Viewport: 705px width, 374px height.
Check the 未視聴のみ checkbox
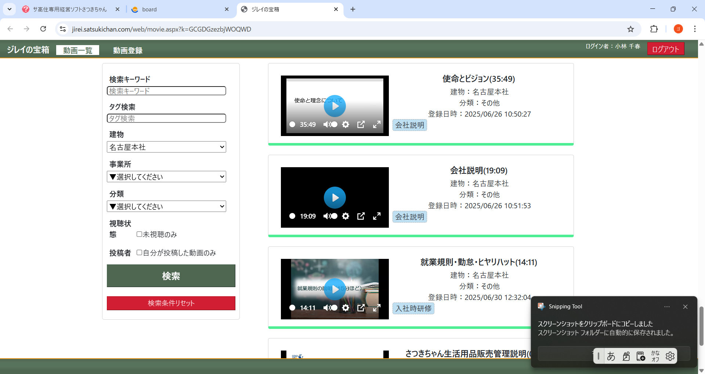coord(139,234)
